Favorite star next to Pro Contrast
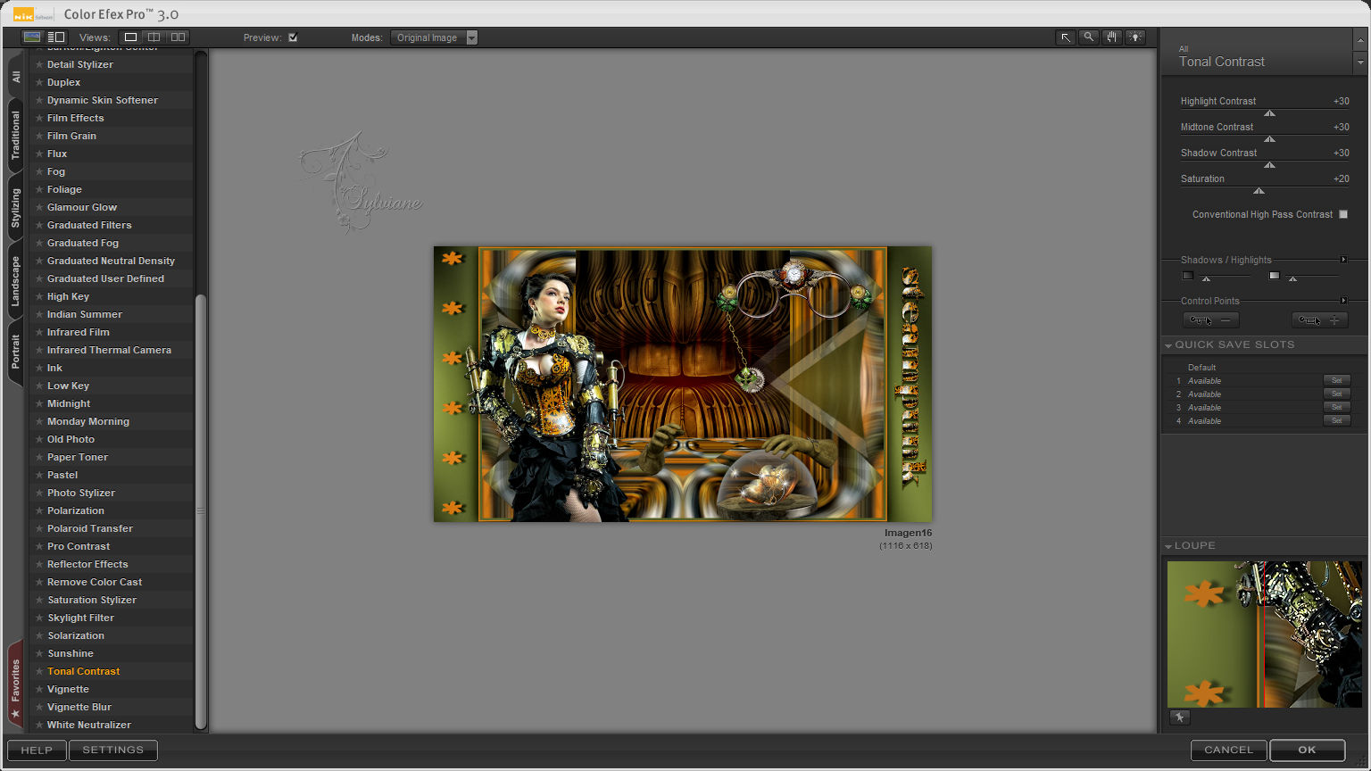The width and height of the screenshot is (1371, 771). pos(39,546)
